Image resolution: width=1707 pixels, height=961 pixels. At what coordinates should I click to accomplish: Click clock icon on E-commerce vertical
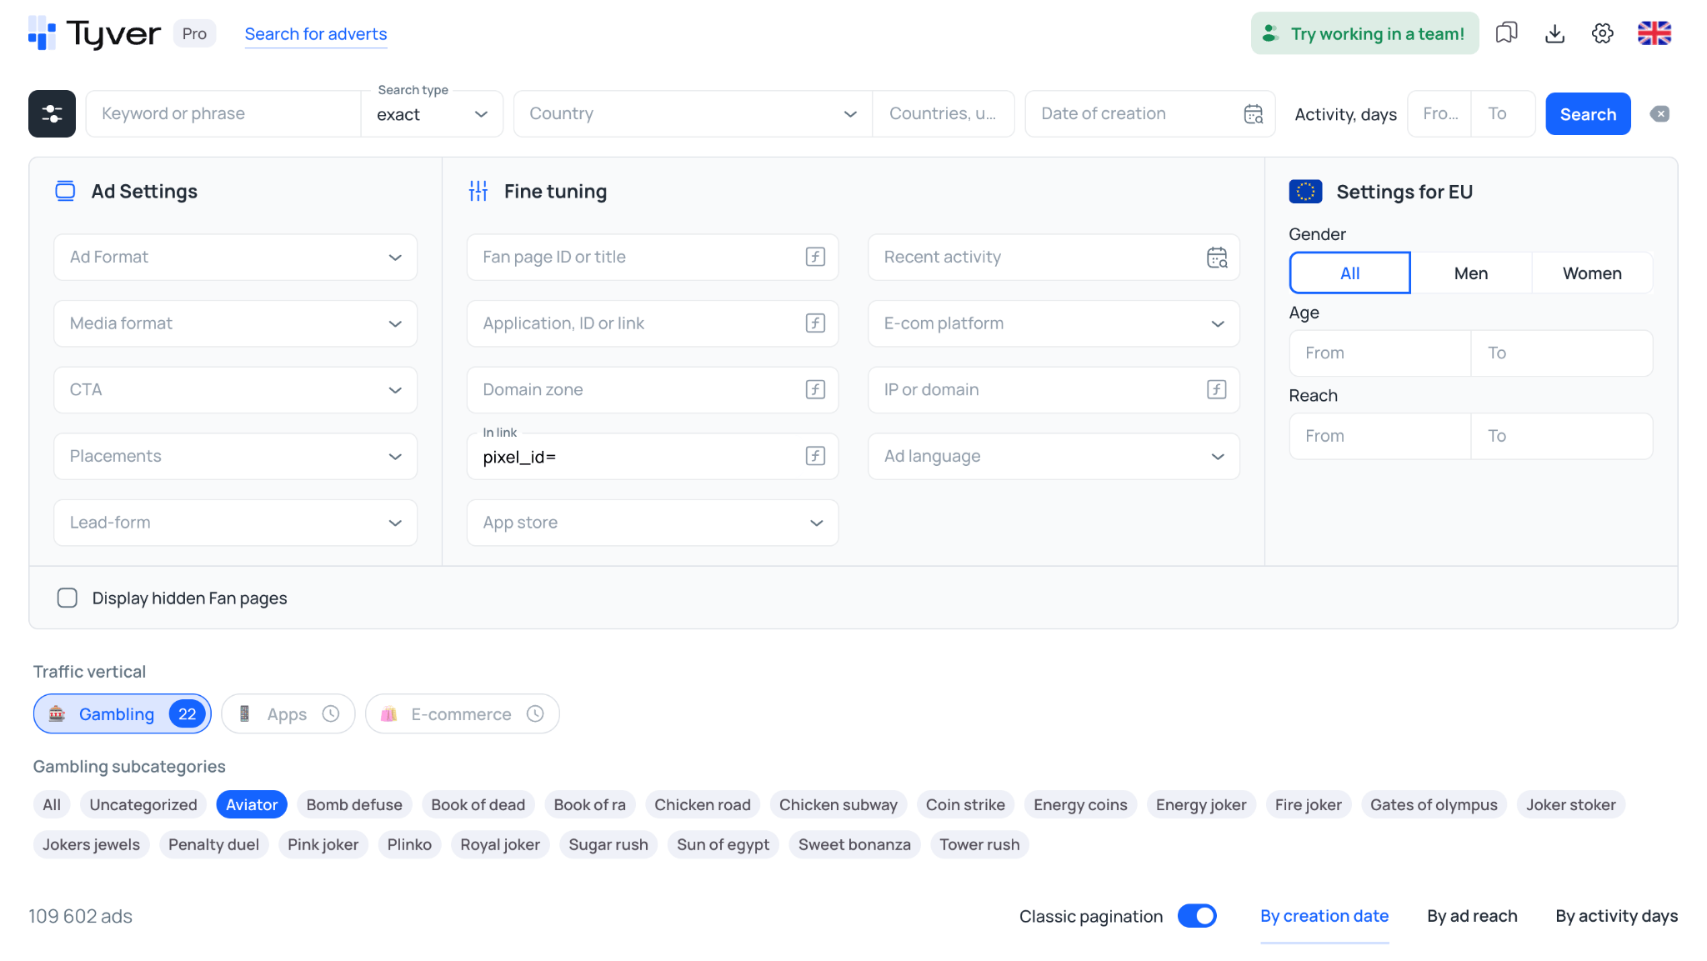coord(535,714)
